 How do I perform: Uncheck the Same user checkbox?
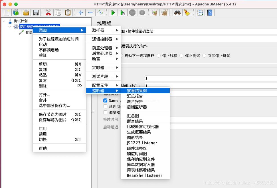pos(105,100)
